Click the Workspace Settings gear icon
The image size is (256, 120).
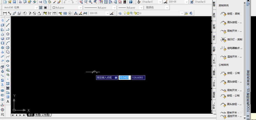(41, 7)
